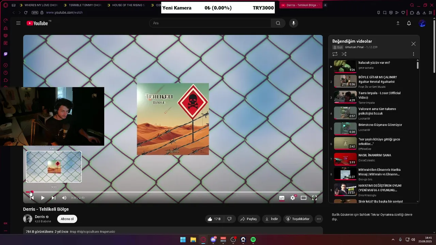
Task: Open the Opera GX menu logo
Action: [5, 5]
